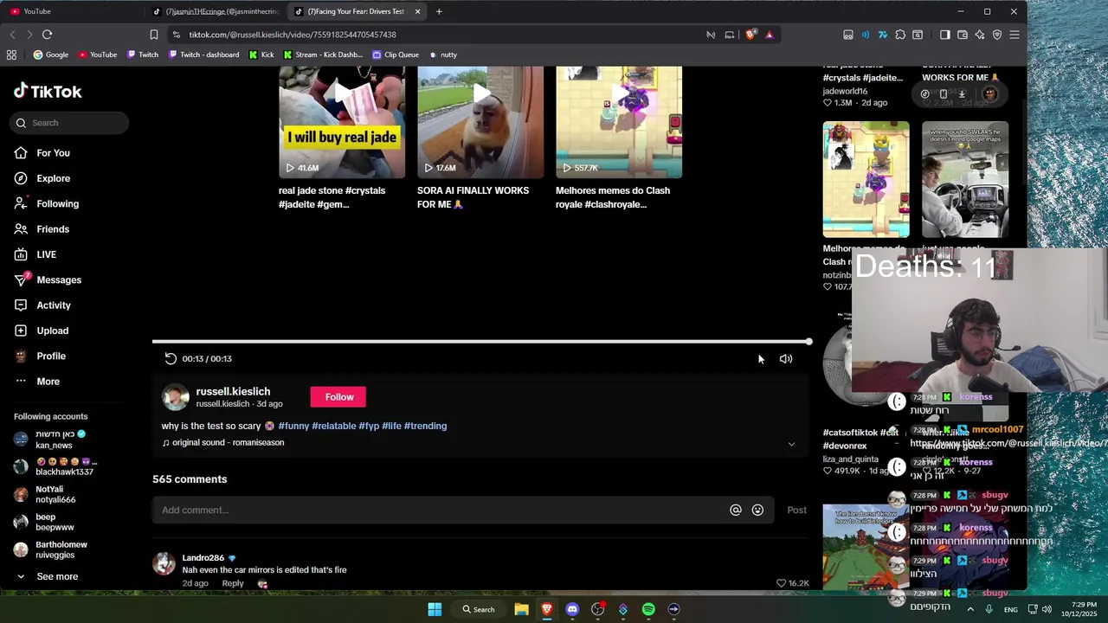This screenshot has height=623, width=1108.
Task: Expand See more following accounts
Action: (x=48, y=576)
